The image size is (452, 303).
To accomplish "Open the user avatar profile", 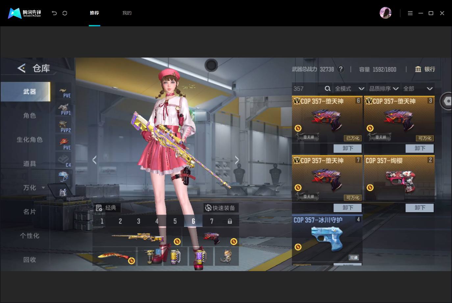I will [385, 13].
